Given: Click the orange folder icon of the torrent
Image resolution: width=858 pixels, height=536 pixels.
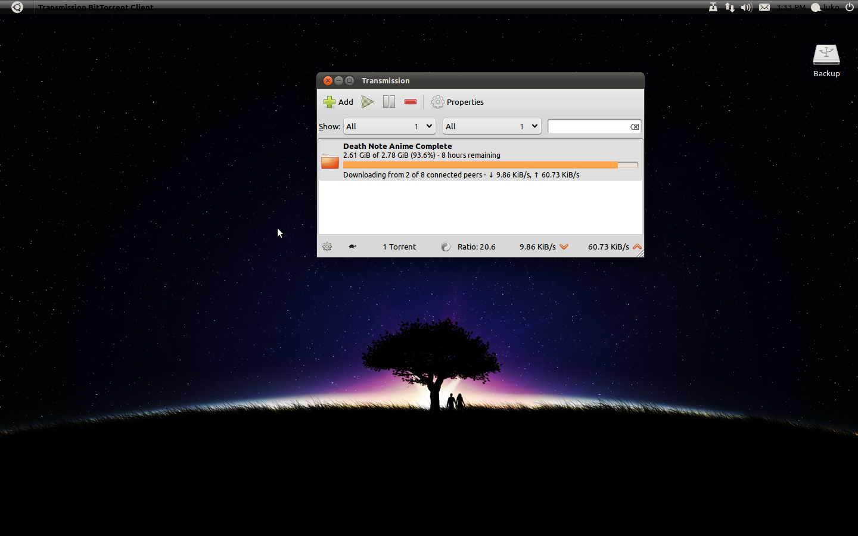Looking at the screenshot, I should click(x=330, y=161).
